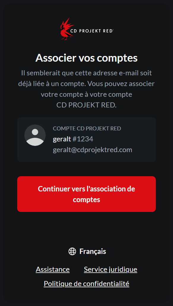Click the Associer vos comptes heading
Viewport: 173px width, 306px height.
[86, 58]
